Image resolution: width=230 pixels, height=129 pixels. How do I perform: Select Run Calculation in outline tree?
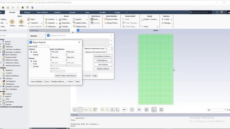(x=11, y=89)
